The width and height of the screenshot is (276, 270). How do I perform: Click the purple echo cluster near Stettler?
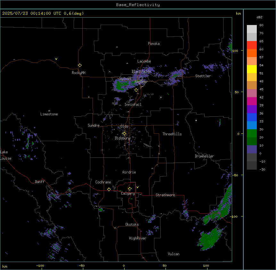[210, 67]
